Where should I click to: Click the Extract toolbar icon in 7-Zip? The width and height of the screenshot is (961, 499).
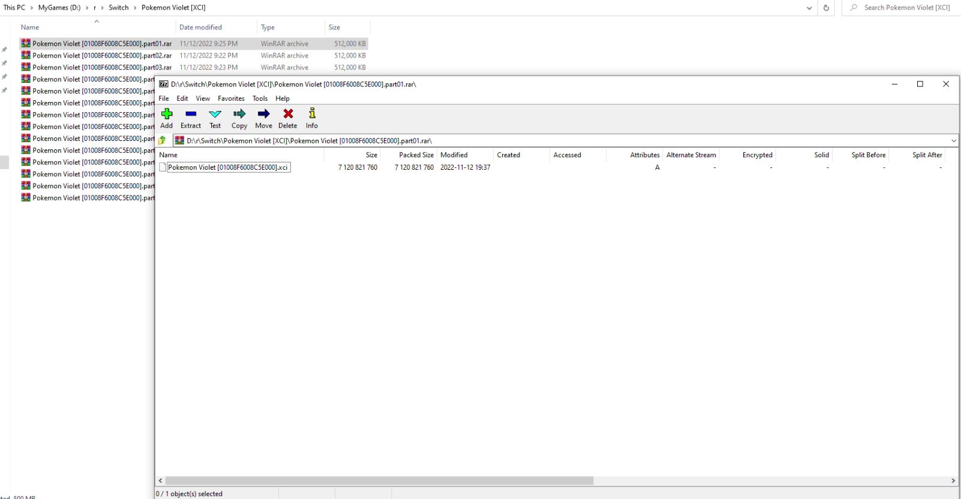point(191,114)
